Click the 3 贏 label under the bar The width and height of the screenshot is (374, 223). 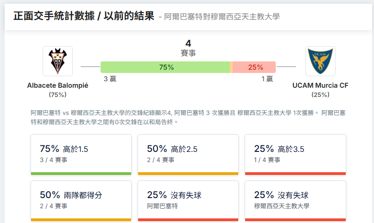[x=110, y=79]
